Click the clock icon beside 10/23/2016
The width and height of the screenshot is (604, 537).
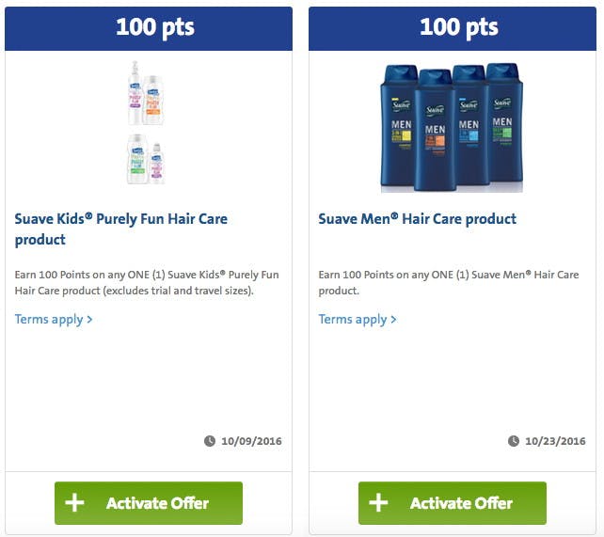click(x=514, y=441)
